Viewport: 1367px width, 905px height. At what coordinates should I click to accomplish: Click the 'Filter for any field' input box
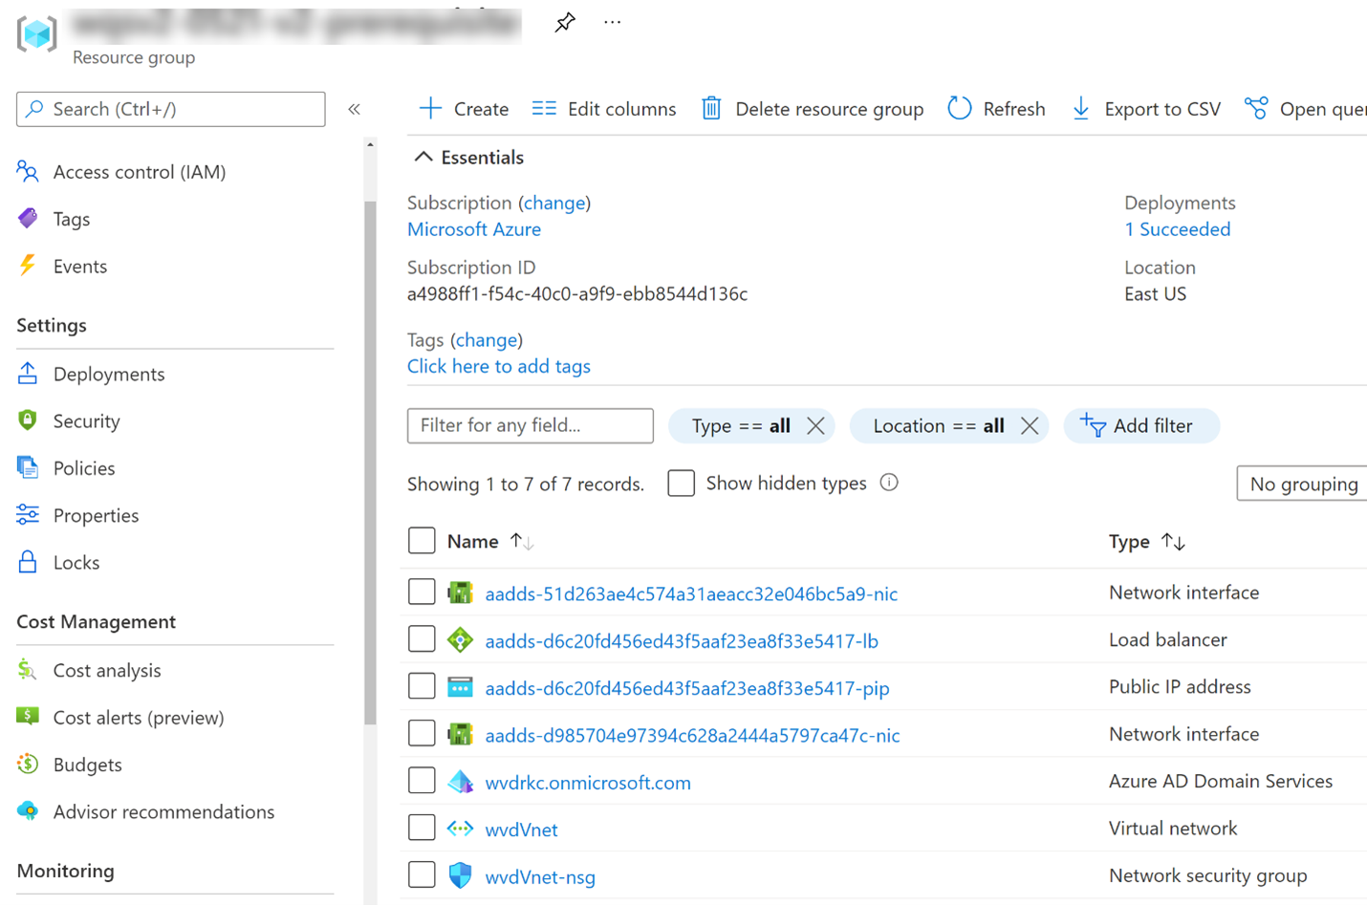coord(530,425)
